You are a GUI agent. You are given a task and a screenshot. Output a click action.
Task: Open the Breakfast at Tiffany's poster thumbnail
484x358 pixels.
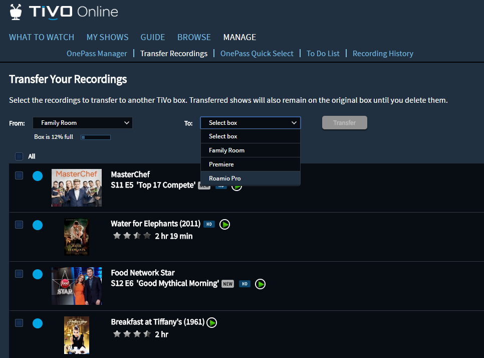(x=77, y=335)
